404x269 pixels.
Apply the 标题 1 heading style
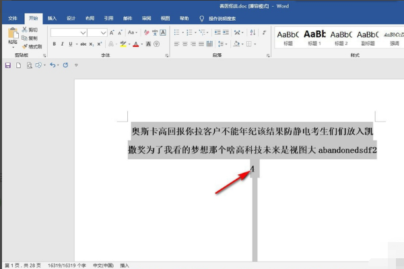315,38
